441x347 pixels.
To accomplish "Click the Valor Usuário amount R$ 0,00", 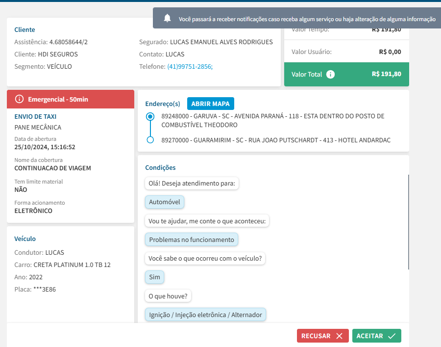I will [x=390, y=52].
